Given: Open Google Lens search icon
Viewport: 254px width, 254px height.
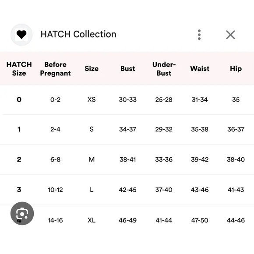Looking at the screenshot, I should [22, 213].
